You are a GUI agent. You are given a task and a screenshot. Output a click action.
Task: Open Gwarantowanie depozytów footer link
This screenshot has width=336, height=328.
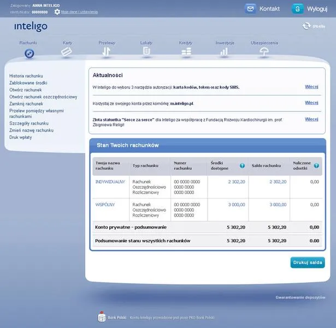tap(300, 297)
